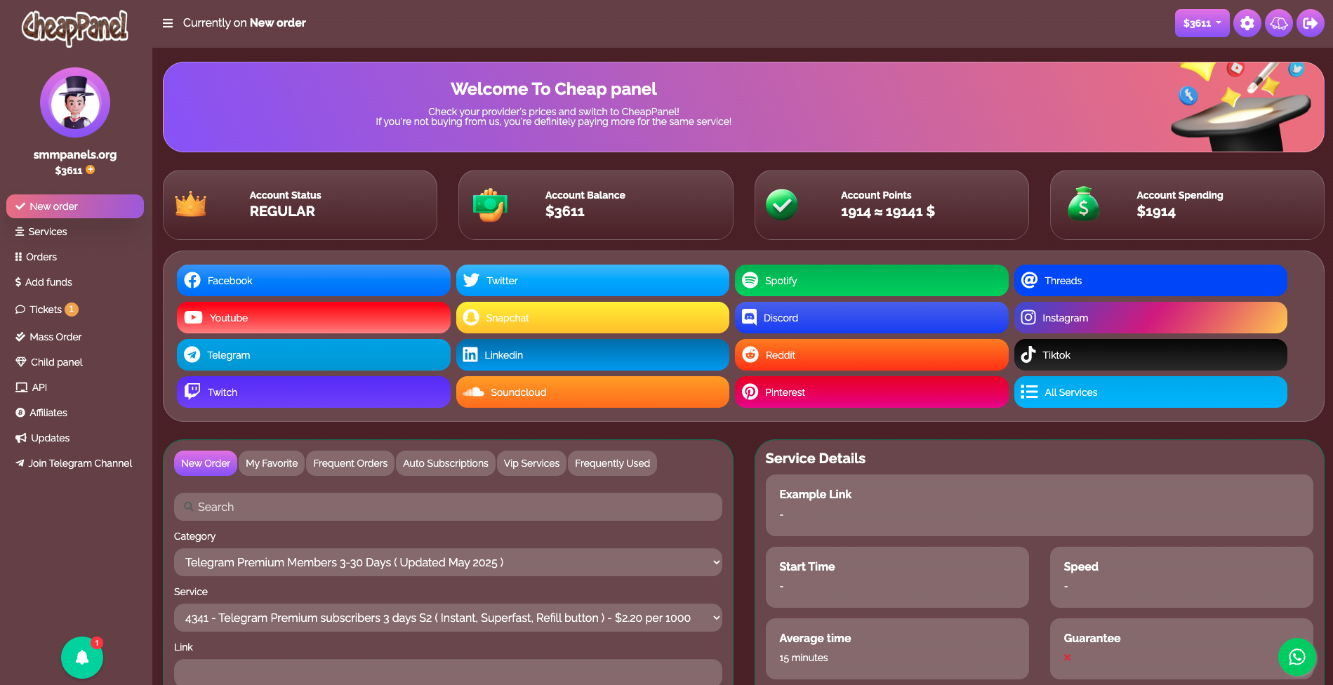The width and height of the screenshot is (1333, 685).
Task: Toggle the hamburger sidebar menu icon
Action: tap(168, 23)
